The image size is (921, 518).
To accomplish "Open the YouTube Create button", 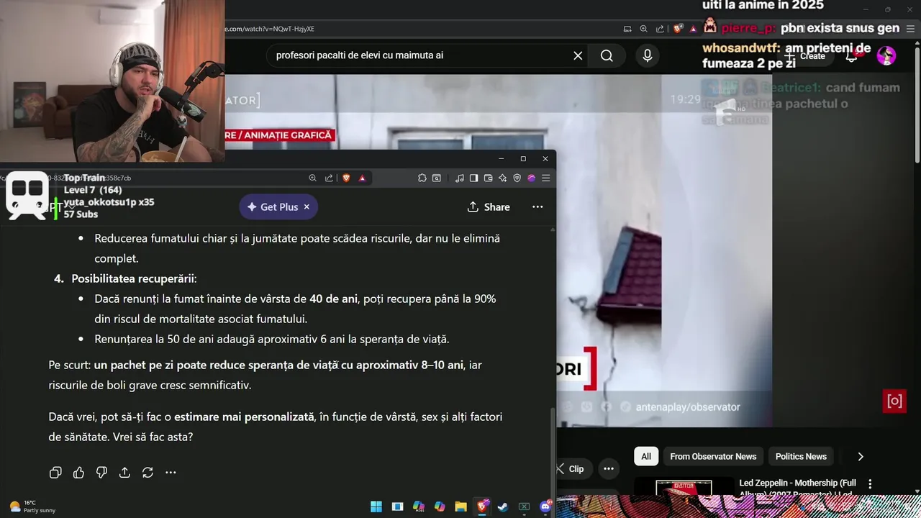I will click(806, 55).
